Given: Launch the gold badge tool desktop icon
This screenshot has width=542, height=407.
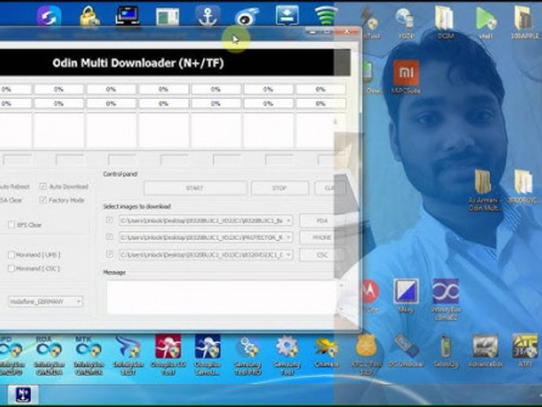Looking at the screenshot, I should (x=366, y=355).
